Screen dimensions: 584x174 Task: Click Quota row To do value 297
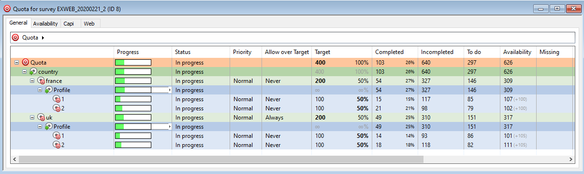pos(472,63)
